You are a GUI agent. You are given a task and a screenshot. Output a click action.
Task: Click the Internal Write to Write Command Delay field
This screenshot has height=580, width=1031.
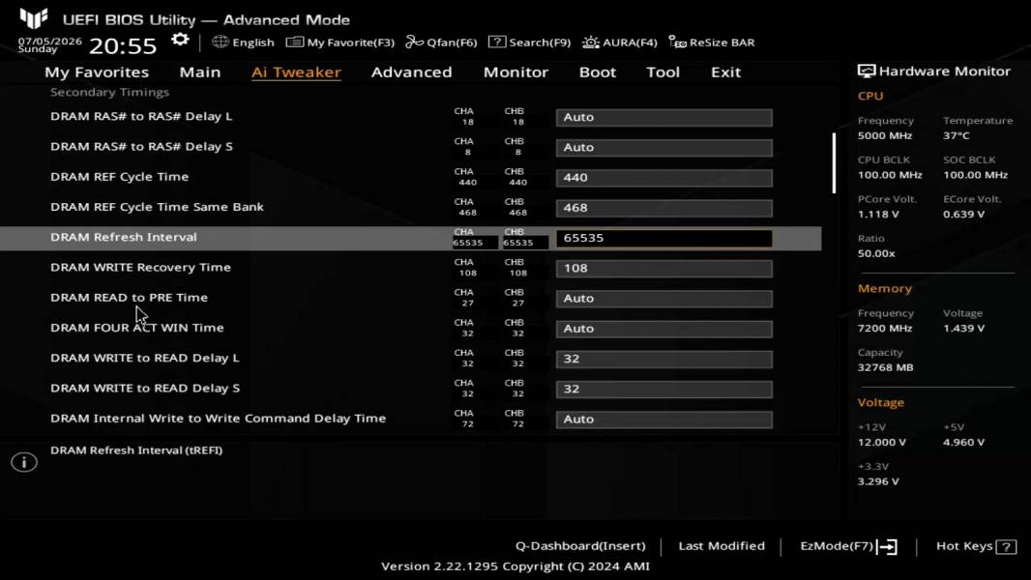(x=664, y=420)
